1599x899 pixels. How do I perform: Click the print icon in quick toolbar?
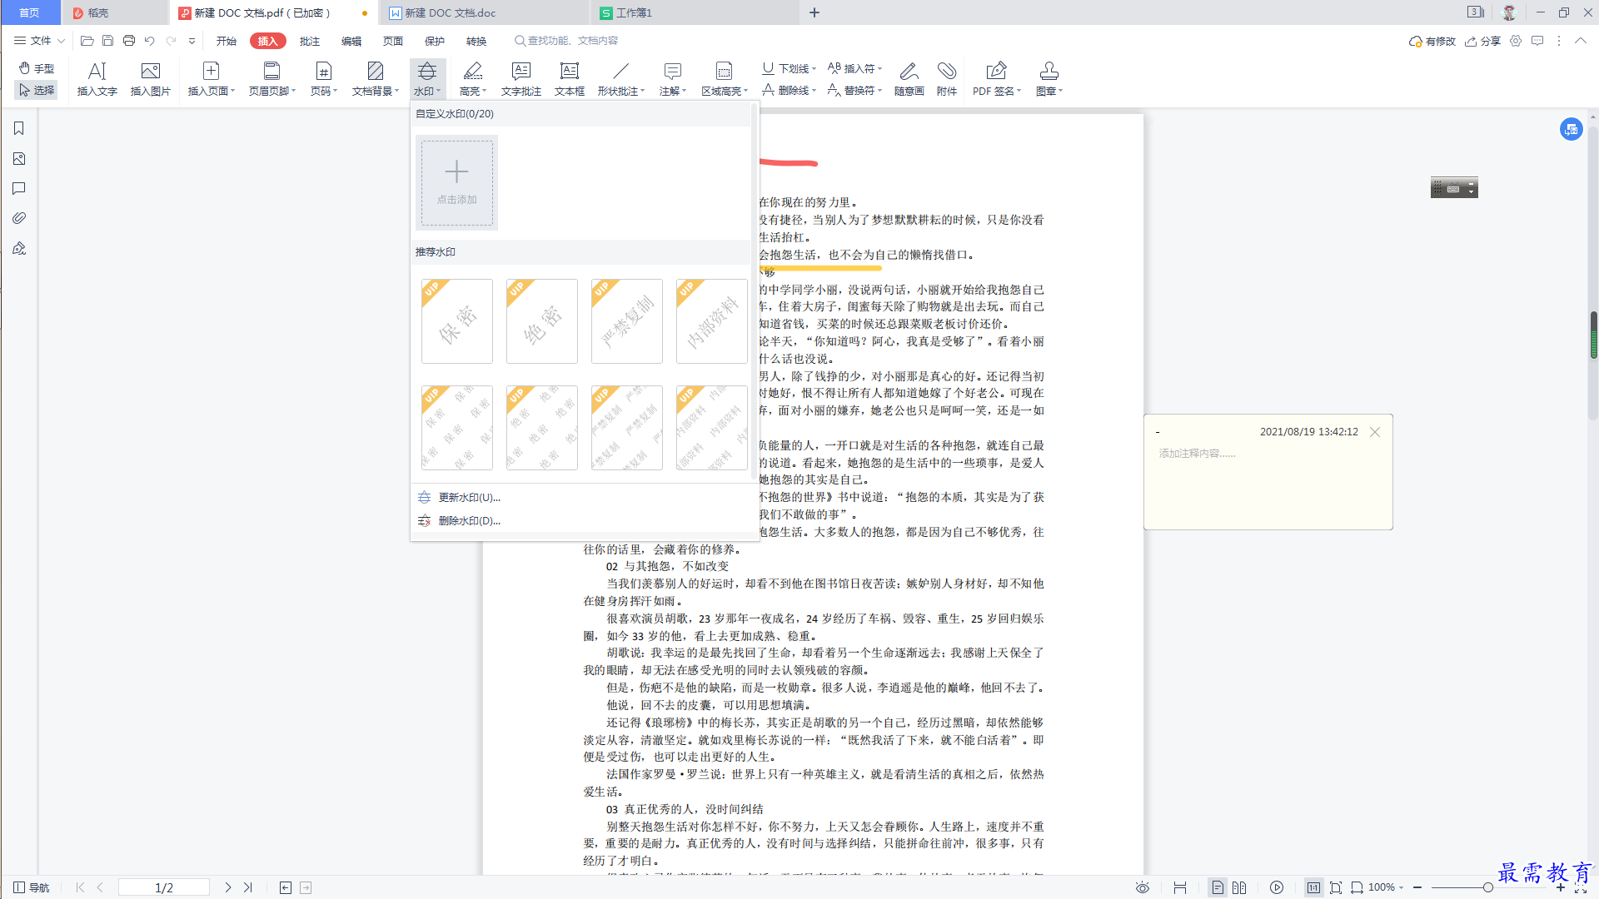click(129, 40)
